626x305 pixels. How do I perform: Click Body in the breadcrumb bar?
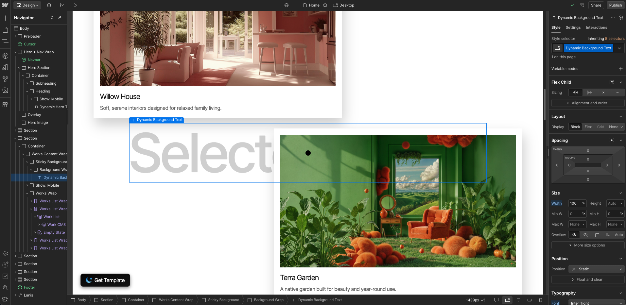click(x=79, y=300)
